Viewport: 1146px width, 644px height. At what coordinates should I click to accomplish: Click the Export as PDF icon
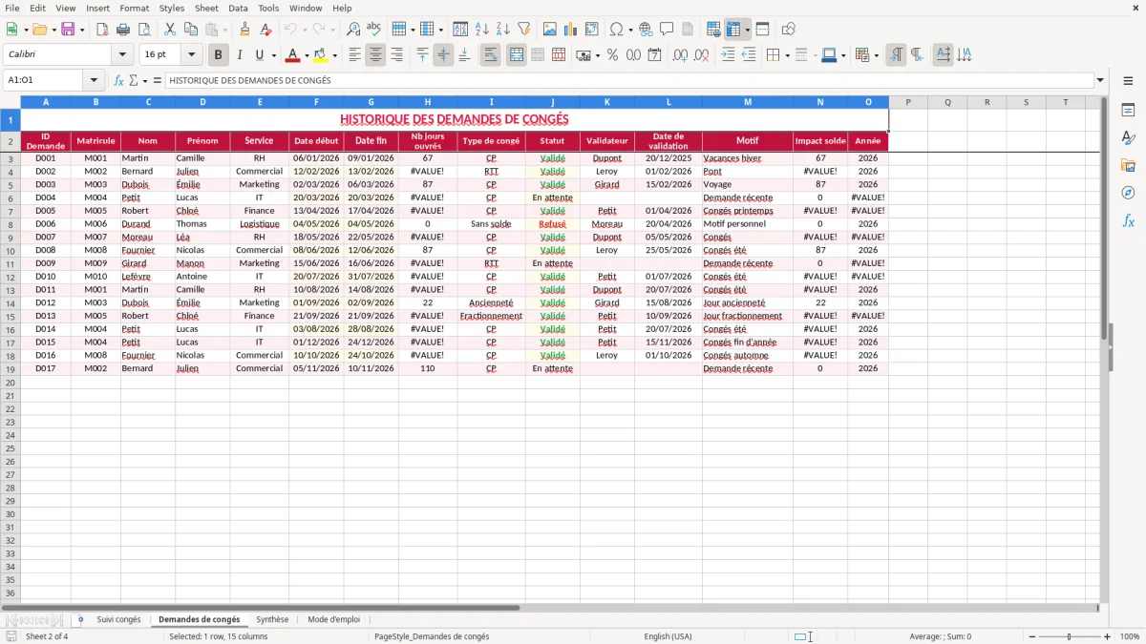click(102, 30)
